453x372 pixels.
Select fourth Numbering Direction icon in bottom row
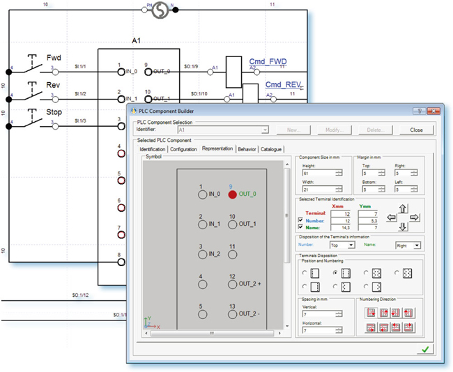[408, 327]
